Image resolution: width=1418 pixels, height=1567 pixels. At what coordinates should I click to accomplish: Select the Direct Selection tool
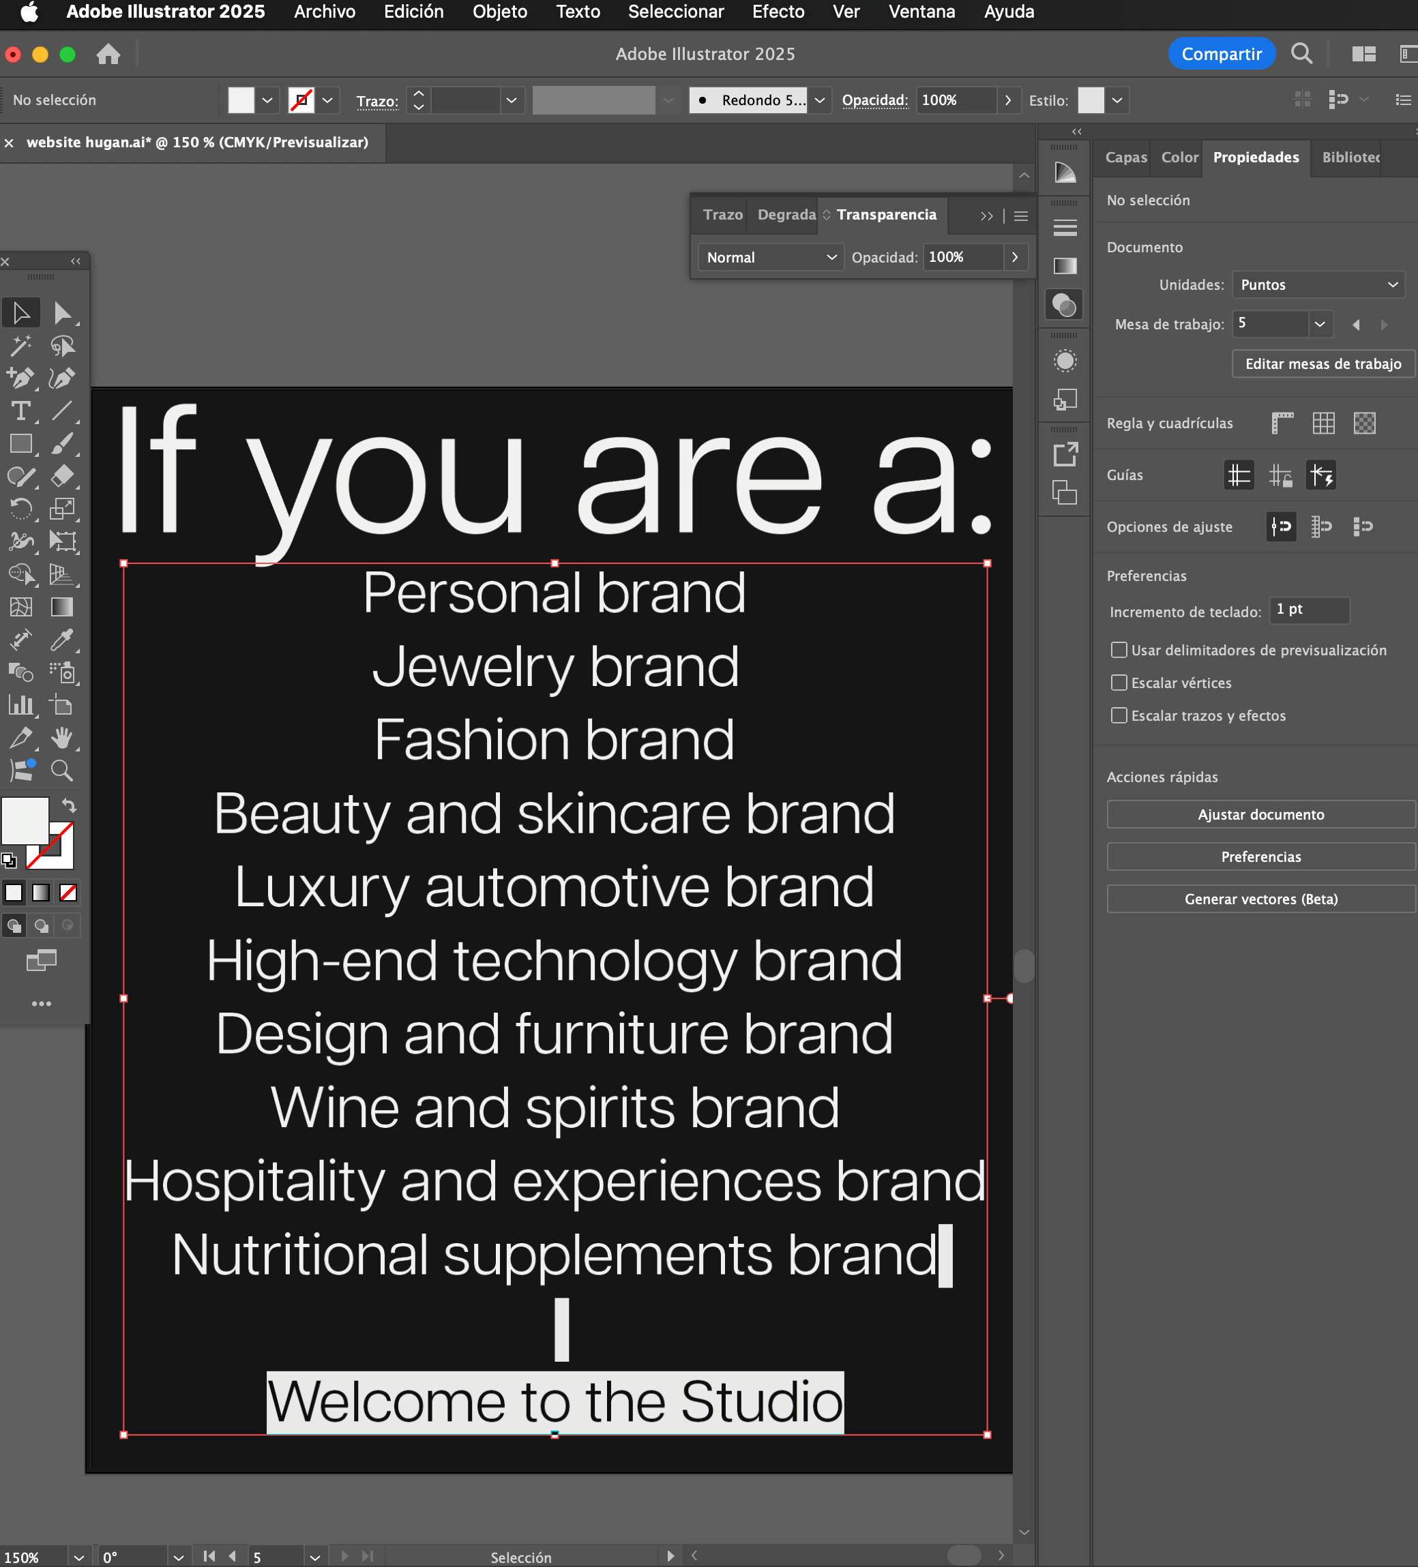pyautogui.click(x=62, y=313)
